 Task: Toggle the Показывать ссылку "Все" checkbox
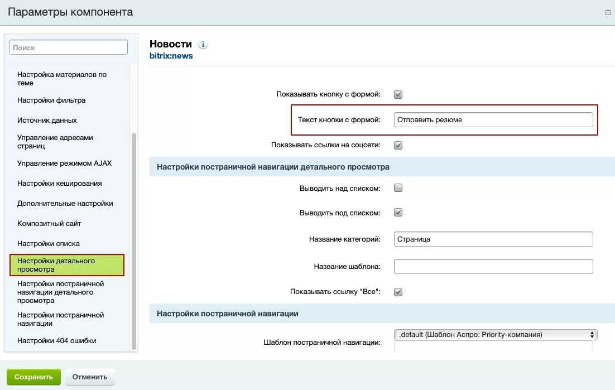(398, 292)
